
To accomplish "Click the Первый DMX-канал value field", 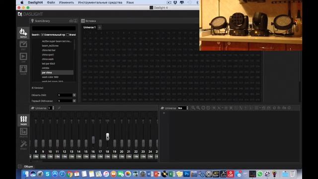I will 65,100.
